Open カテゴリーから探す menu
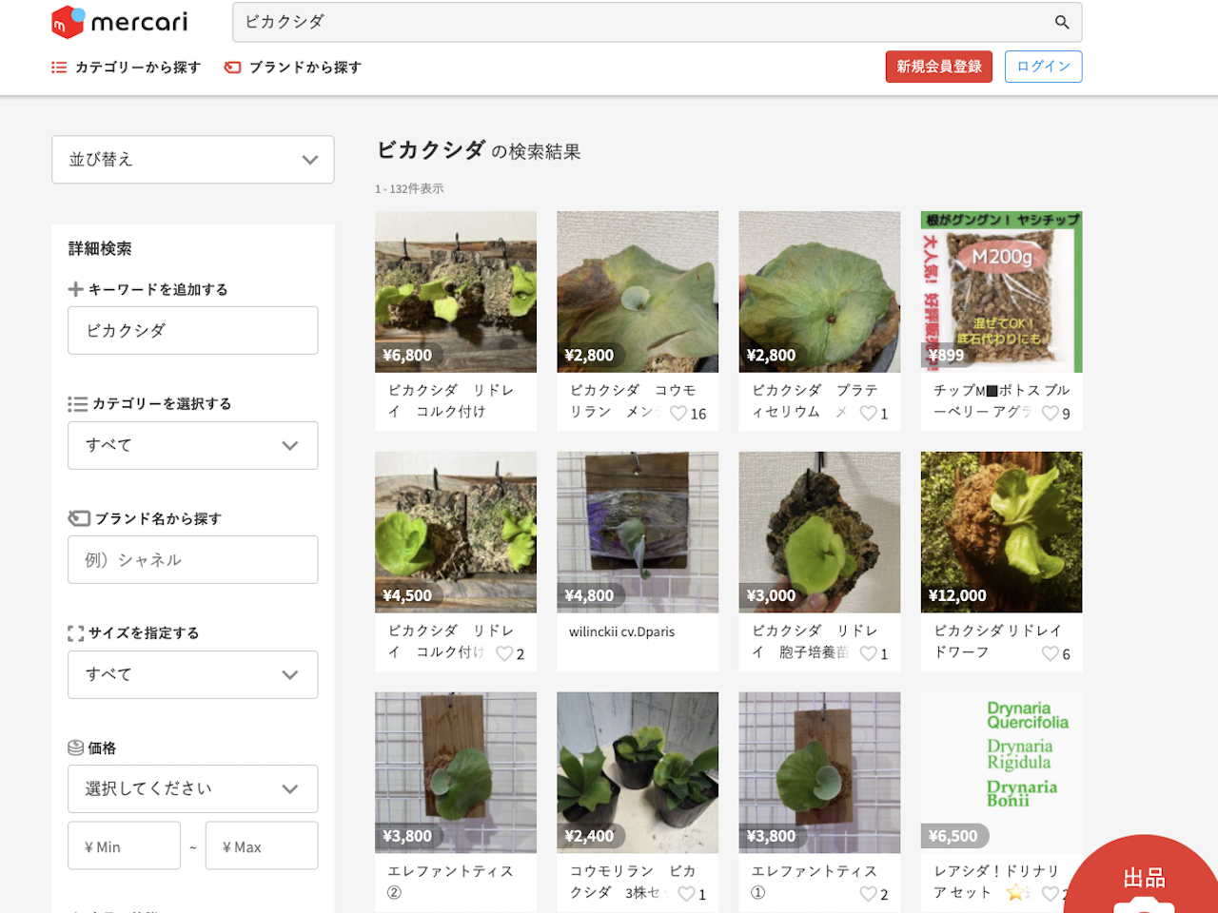The width and height of the screenshot is (1218, 913). pyautogui.click(x=126, y=68)
